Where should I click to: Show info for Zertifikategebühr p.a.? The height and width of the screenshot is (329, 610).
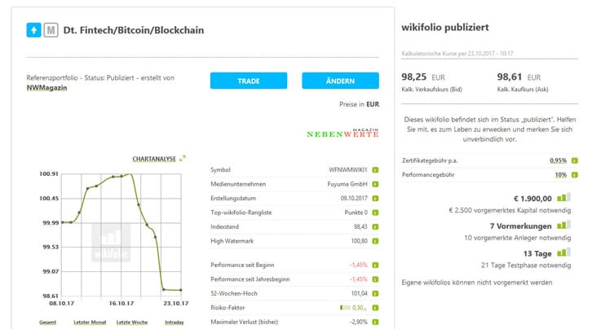tap(575, 160)
